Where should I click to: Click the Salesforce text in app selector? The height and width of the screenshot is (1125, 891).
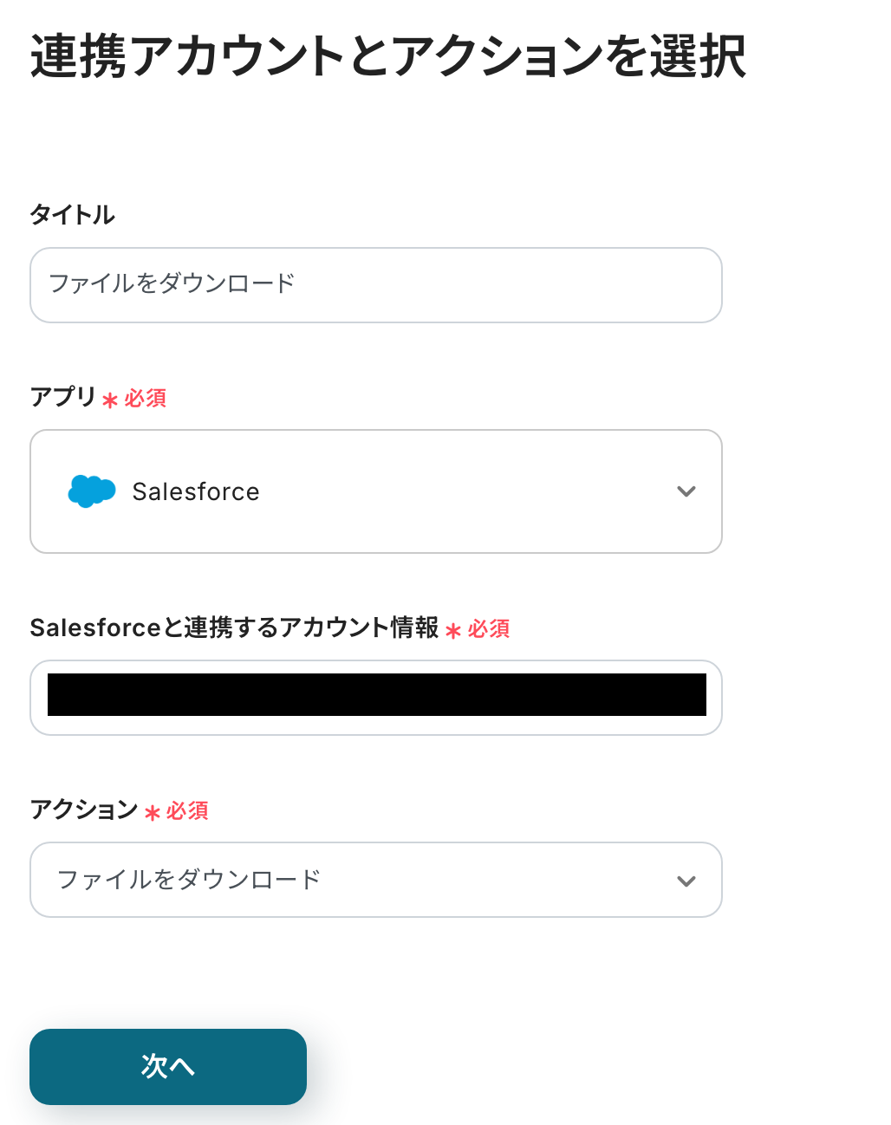(x=196, y=491)
